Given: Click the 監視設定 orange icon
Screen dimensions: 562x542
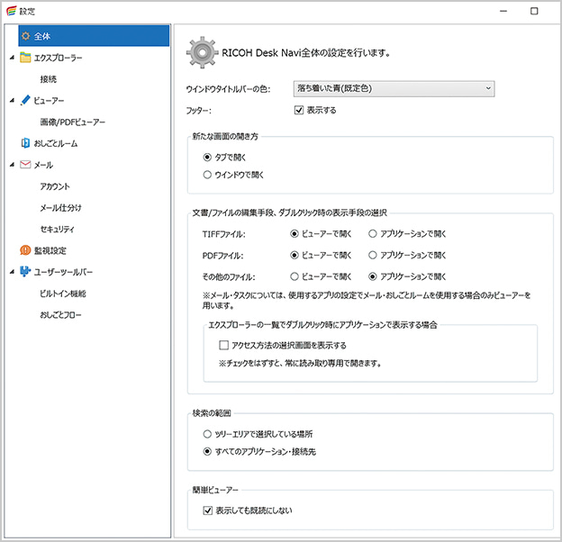Looking at the screenshot, I should [x=25, y=249].
